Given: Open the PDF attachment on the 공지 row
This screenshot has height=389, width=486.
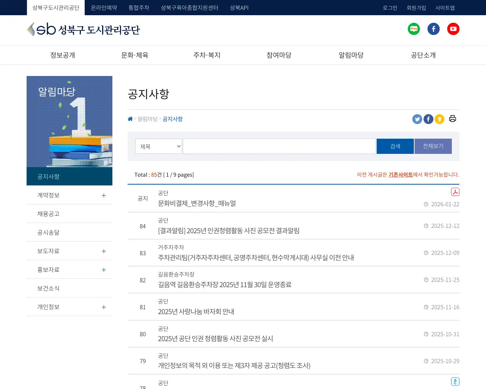Looking at the screenshot, I should tap(455, 192).
